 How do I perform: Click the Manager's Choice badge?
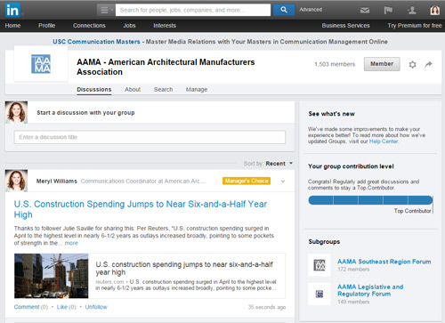(247, 181)
